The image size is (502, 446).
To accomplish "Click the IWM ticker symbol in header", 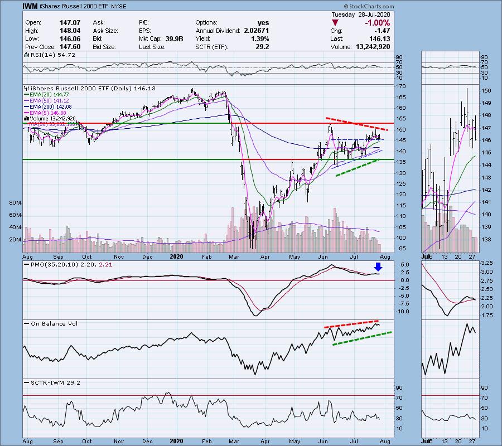I will point(30,6).
